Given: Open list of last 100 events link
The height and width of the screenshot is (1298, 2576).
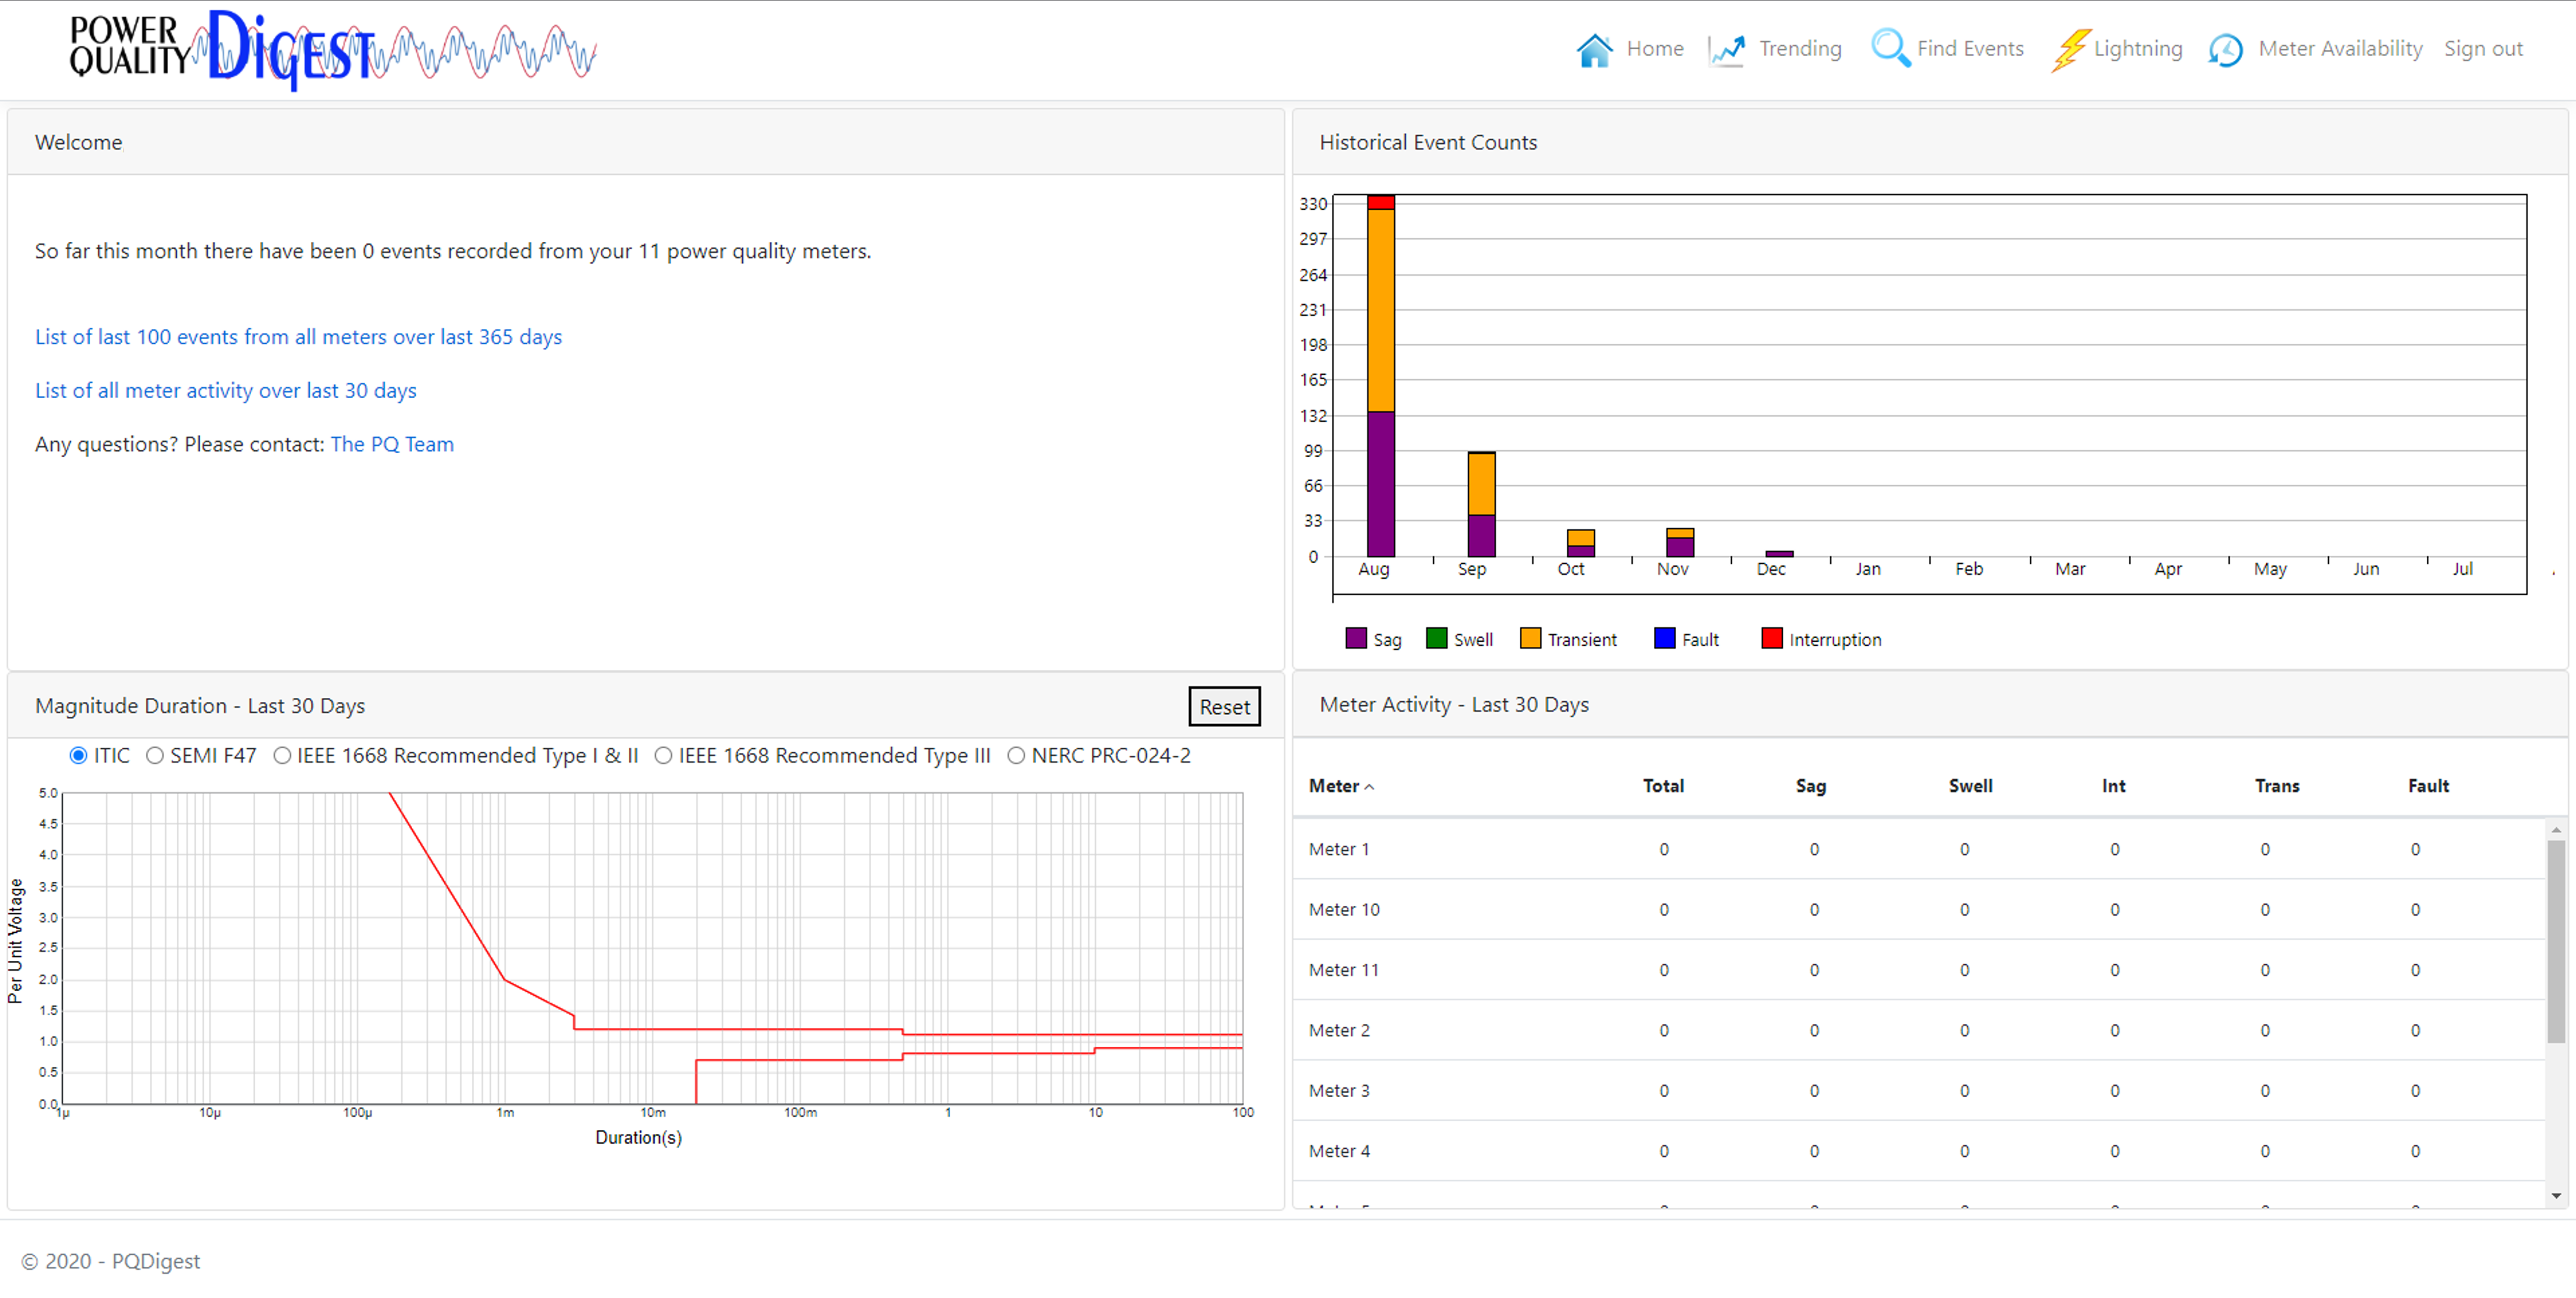Looking at the screenshot, I should coord(298,337).
